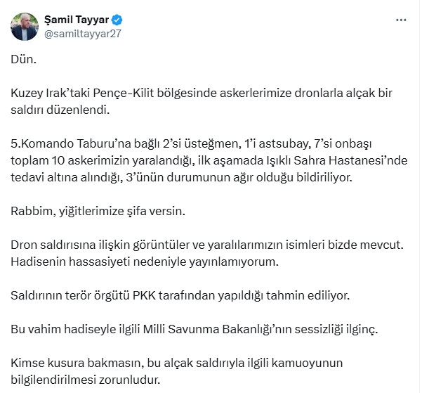Click the word "dronlarla" in the tweet
The width and height of the screenshot is (422, 393).
coord(296,94)
